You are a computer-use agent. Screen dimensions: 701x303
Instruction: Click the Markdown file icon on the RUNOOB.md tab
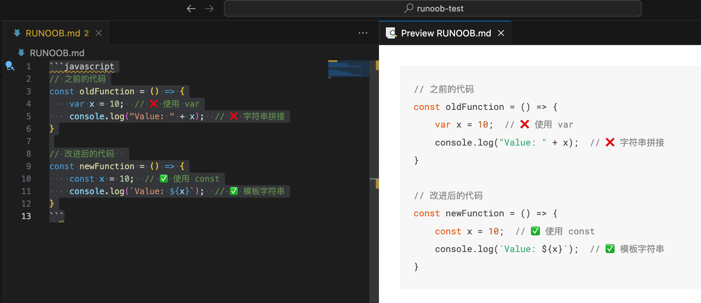click(17, 33)
